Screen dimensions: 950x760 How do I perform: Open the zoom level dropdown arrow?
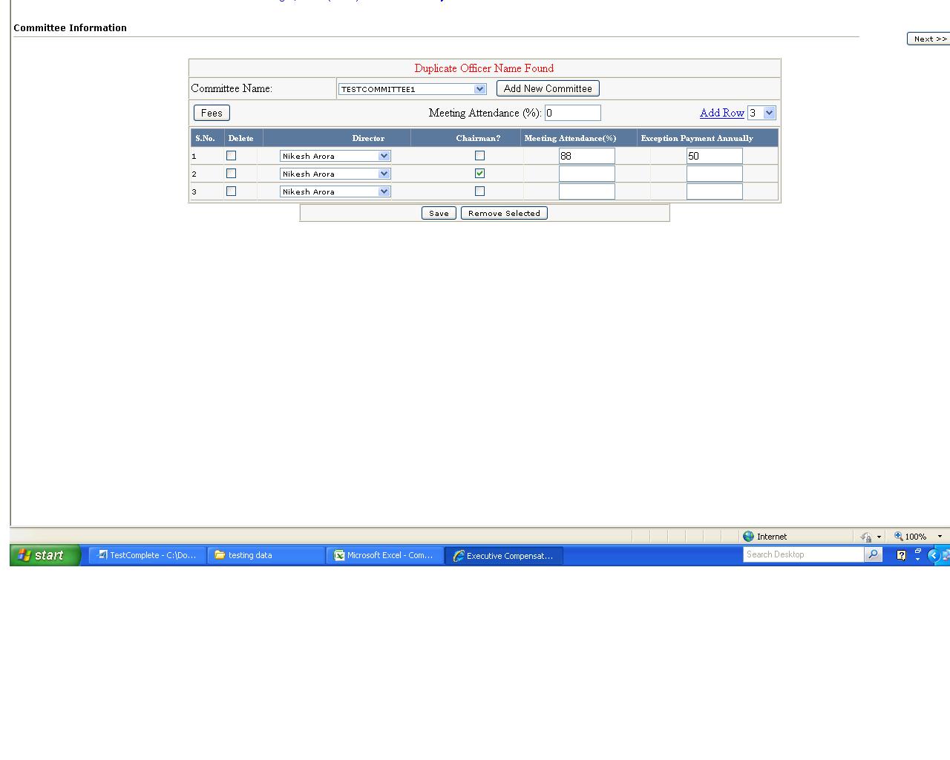pos(940,537)
